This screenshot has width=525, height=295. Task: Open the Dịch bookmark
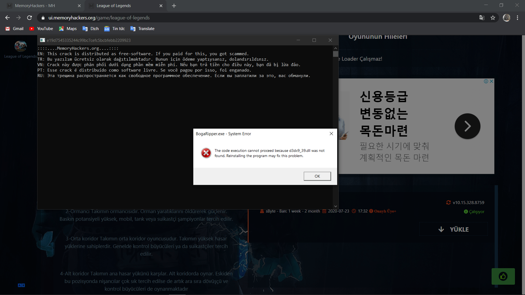(x=91, y=29)
